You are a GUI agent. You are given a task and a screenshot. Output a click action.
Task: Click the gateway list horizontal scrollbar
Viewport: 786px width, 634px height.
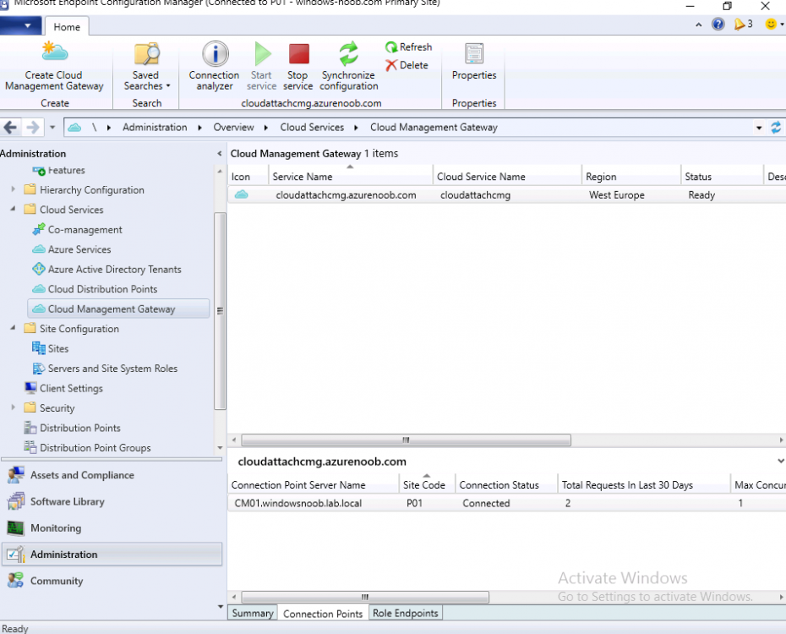coord(406,440)
